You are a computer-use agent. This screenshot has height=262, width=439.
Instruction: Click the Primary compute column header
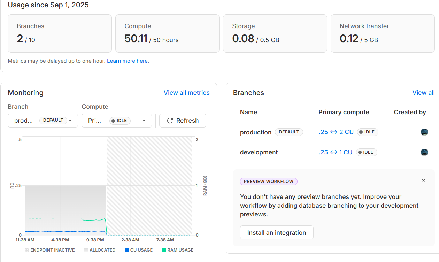tap(344, 112)
